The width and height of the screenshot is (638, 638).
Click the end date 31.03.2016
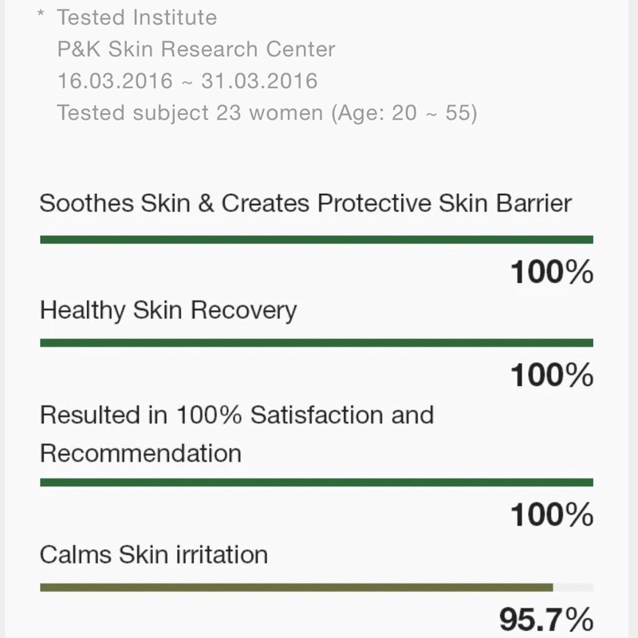(260, 81)
